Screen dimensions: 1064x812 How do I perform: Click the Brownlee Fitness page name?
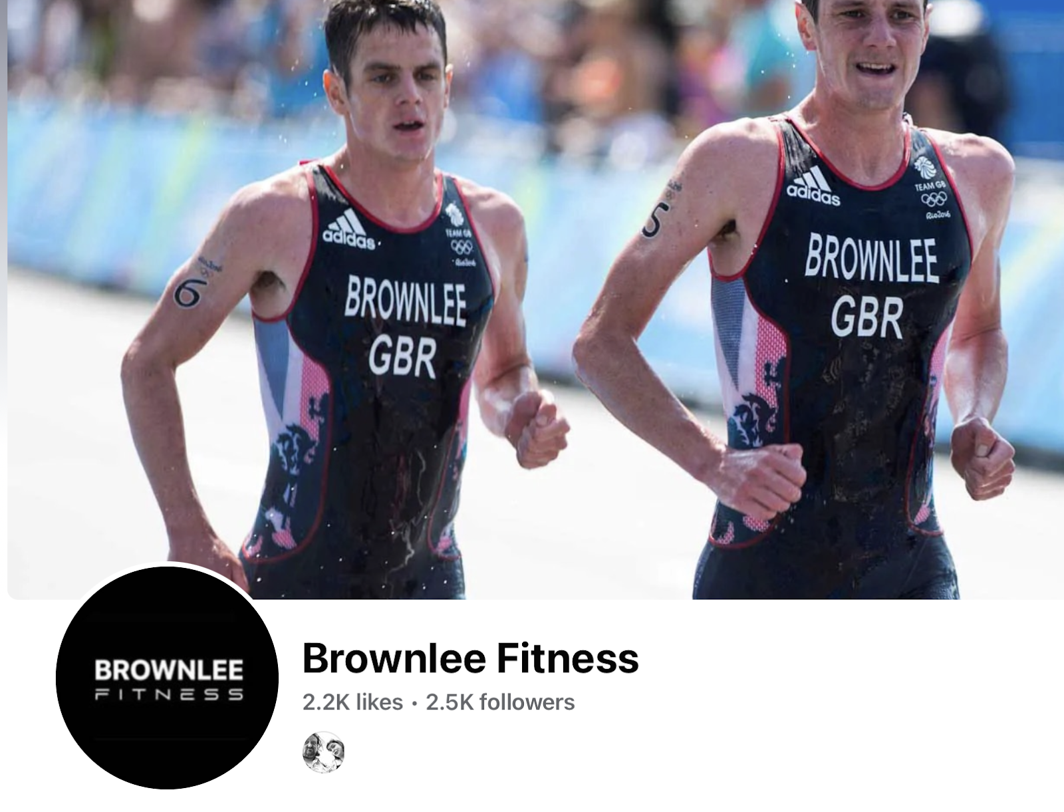tap(470, 658)
